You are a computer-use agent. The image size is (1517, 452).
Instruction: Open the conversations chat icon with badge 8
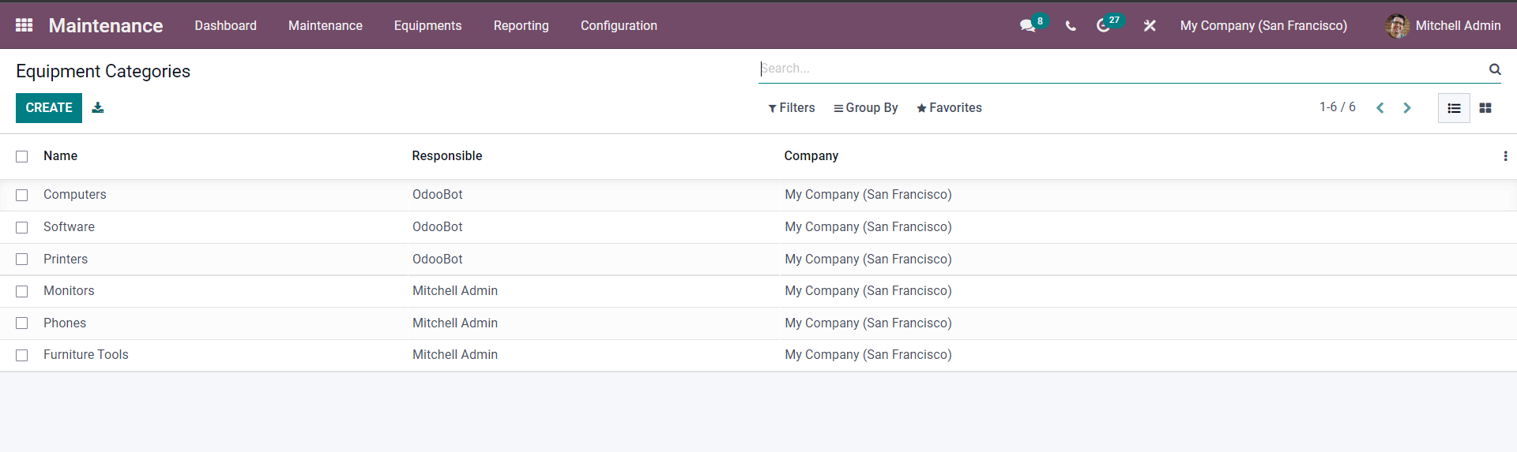pyautogui.click(x=1028, y=26)
